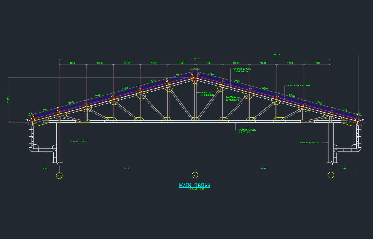The width and height of the screenshot is (373, 239).
Task: Select the 1030 dimension on the right slope
Action: pyautogui.click(x=238, y=81)
